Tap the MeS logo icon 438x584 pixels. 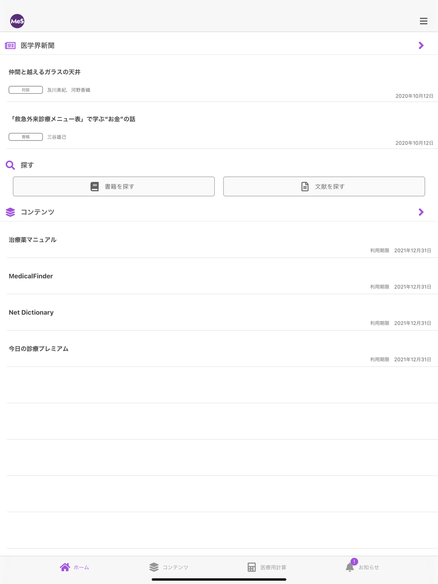(17, 21)
